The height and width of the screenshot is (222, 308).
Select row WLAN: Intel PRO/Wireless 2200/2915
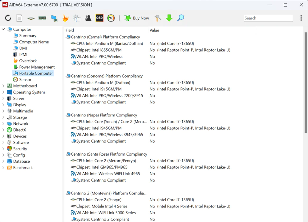[110, 95]
